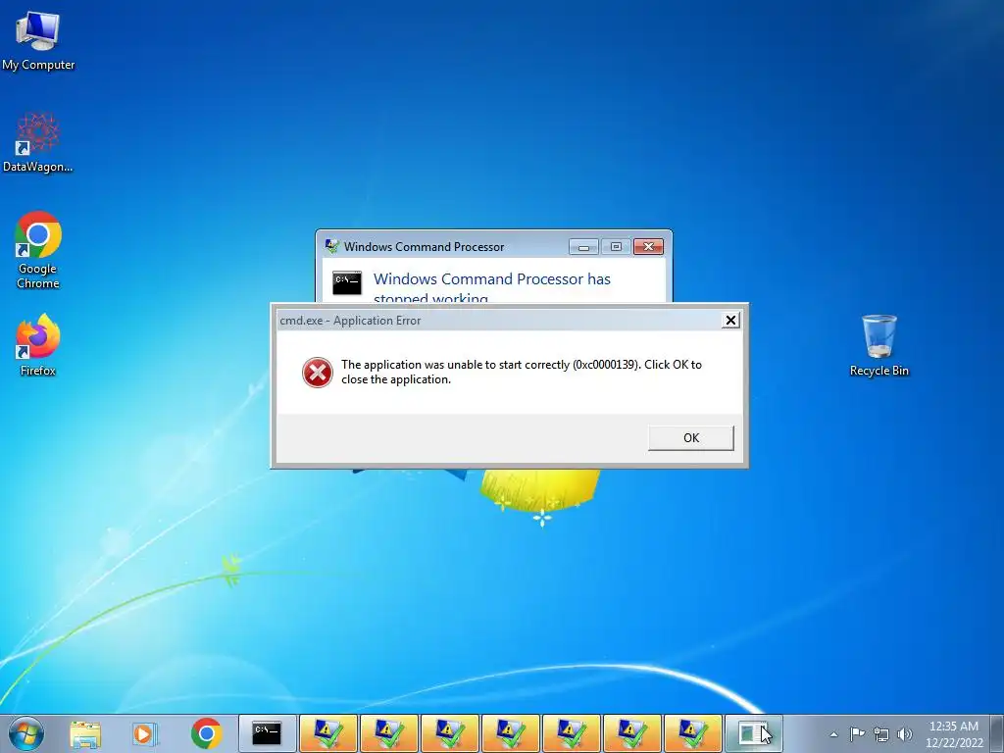Screen dimensions: 1004x753
Task: Click the Show desktop strip beside the clock
Action: tap(999, 733)
